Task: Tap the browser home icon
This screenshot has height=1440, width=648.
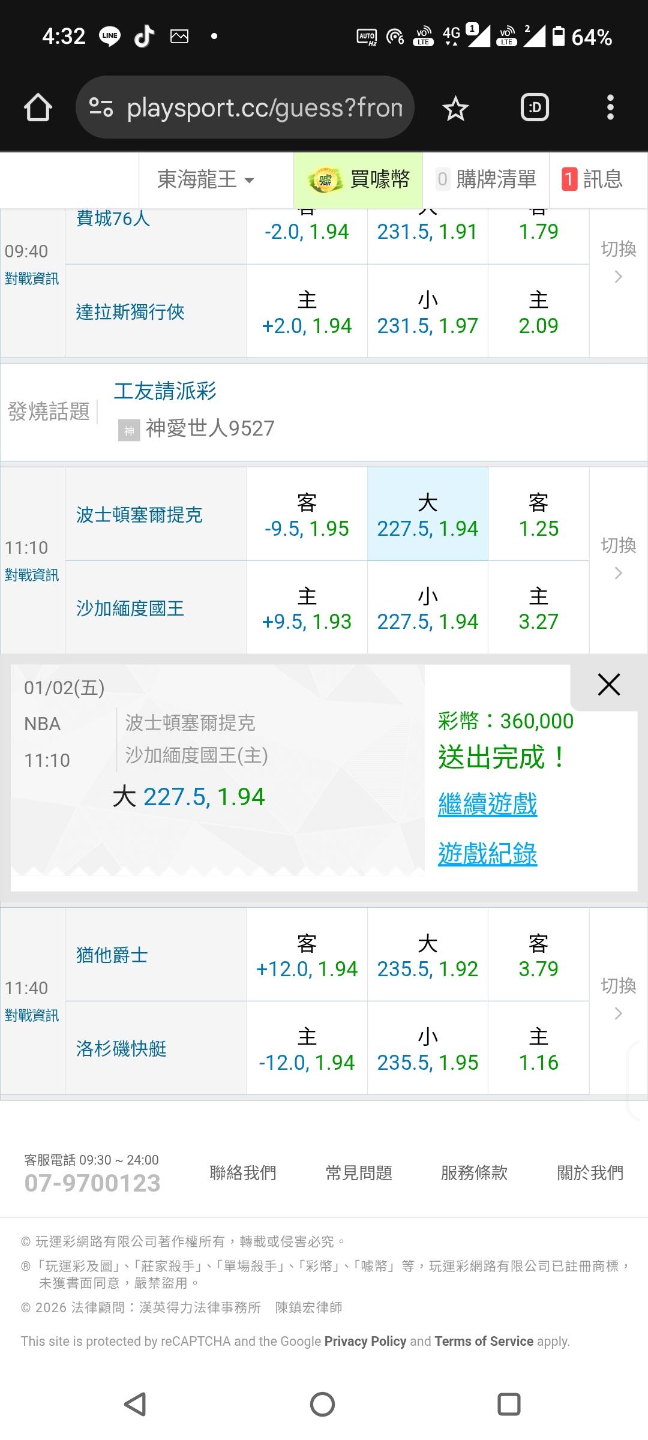Action: pyautogui.click(x=38, y=108)
